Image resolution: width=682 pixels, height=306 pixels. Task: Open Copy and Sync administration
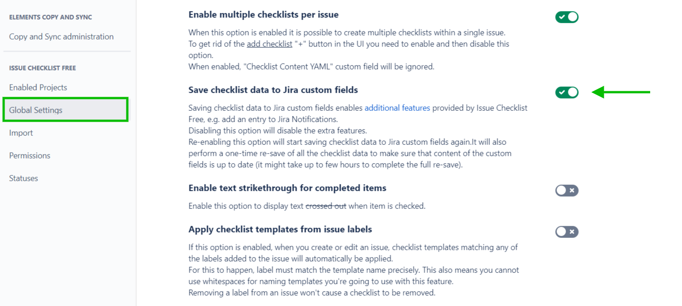[x=61, y=36]
